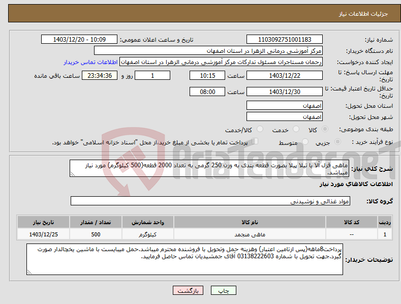The height and width of the screenshot is (304, 401).
Task: Click the general need description text area
Action: [209, 168]
